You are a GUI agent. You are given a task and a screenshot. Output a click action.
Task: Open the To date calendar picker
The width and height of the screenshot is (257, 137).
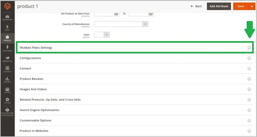tap(151, 14)
